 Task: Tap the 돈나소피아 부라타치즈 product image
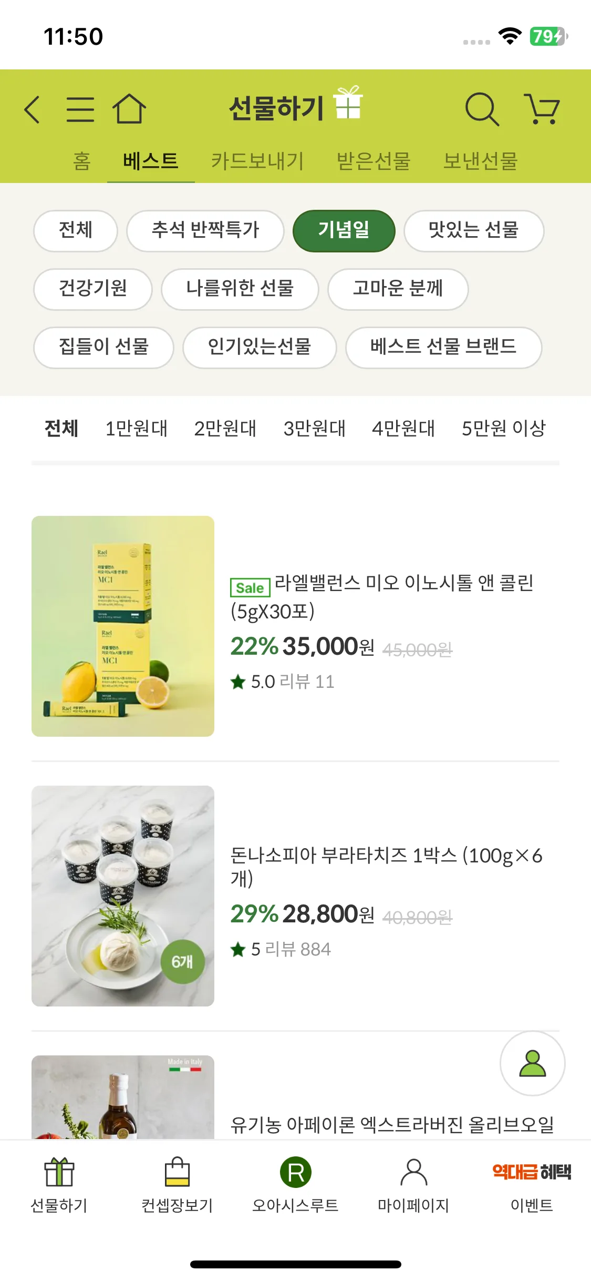pos(123,896)
